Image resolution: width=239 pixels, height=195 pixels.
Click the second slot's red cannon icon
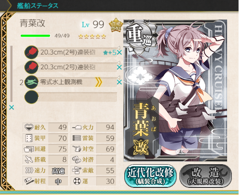(x=31, y=67)
